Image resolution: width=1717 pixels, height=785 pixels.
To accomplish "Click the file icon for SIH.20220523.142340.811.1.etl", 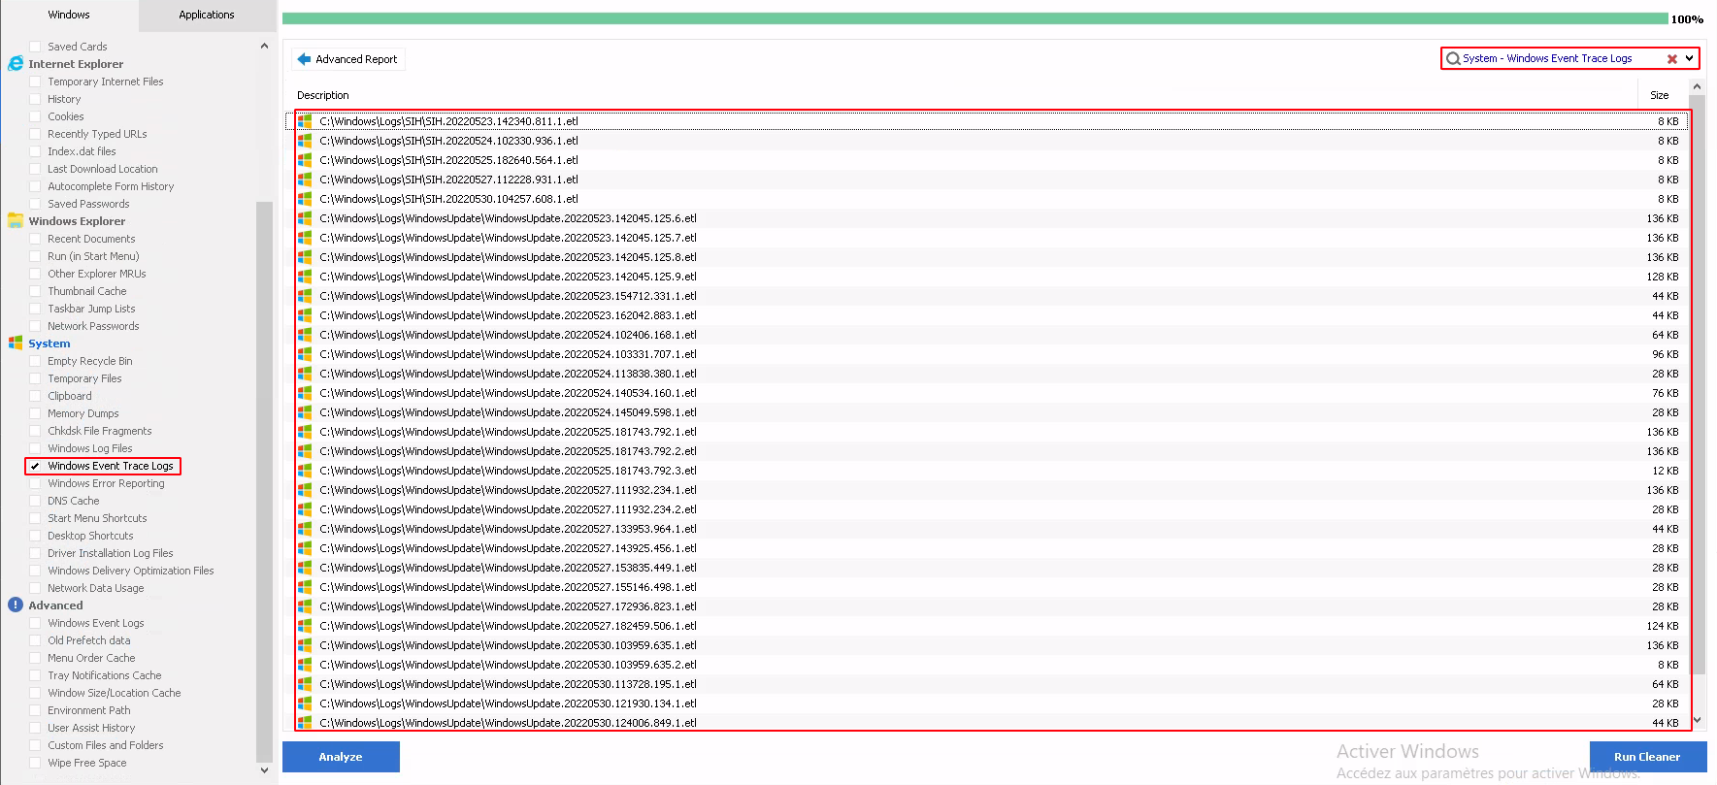I will click(305, 121).
